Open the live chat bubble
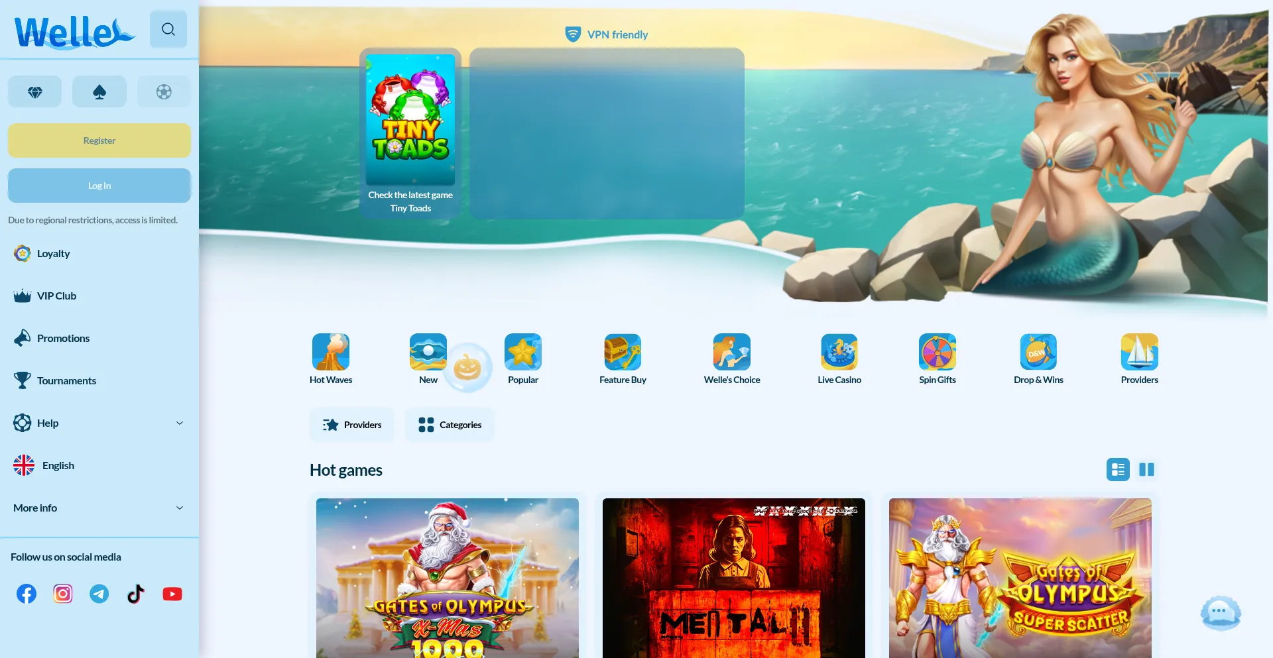Image resolution: width=1273 pixels, height=658 pixels. tap(1221, 613)
